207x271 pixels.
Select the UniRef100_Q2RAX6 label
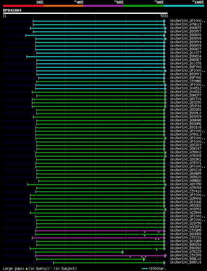pos(186,198)
